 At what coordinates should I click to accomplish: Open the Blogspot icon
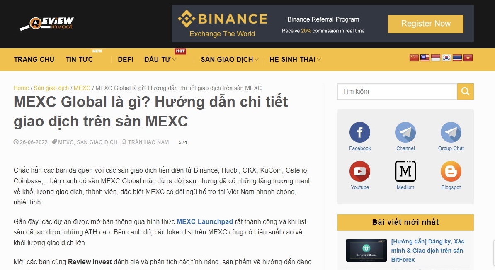pyautogui.click(x=451, y=171)
